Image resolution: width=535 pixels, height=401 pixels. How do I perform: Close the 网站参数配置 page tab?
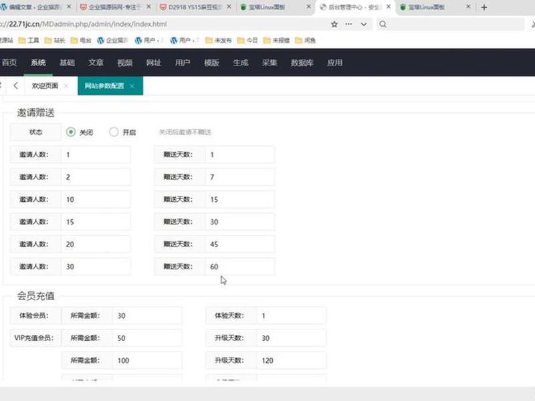point(132,86)
